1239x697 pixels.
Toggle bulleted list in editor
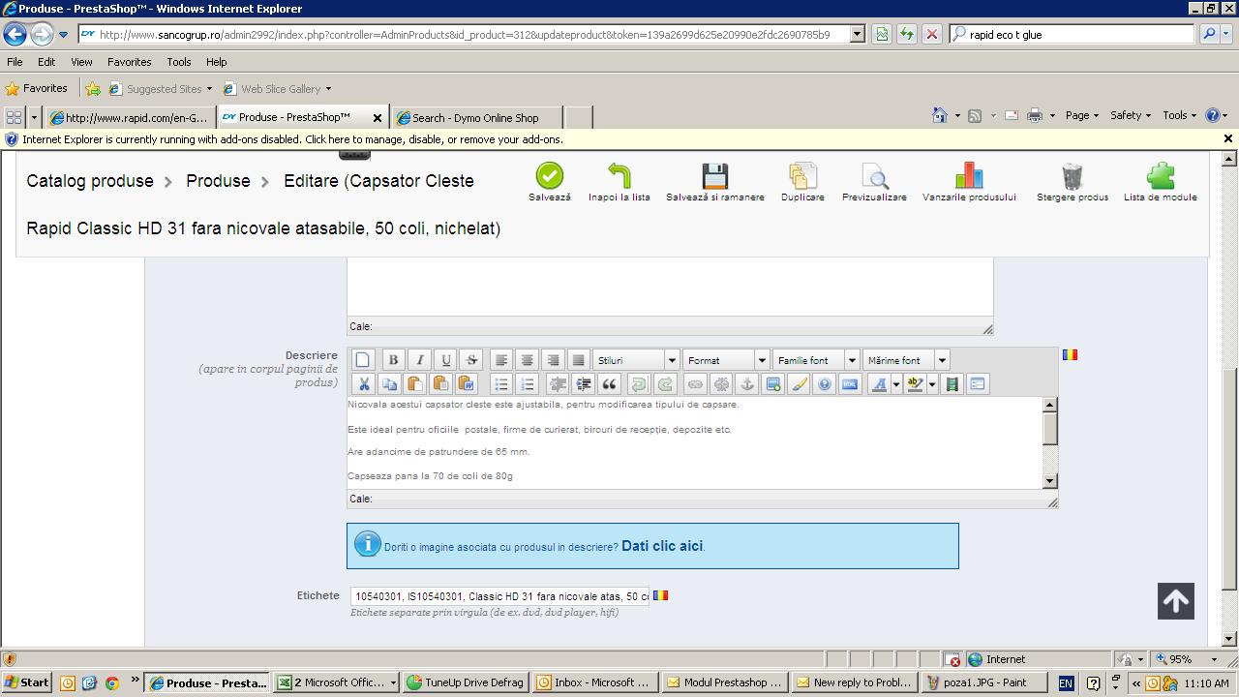[501, 384]
